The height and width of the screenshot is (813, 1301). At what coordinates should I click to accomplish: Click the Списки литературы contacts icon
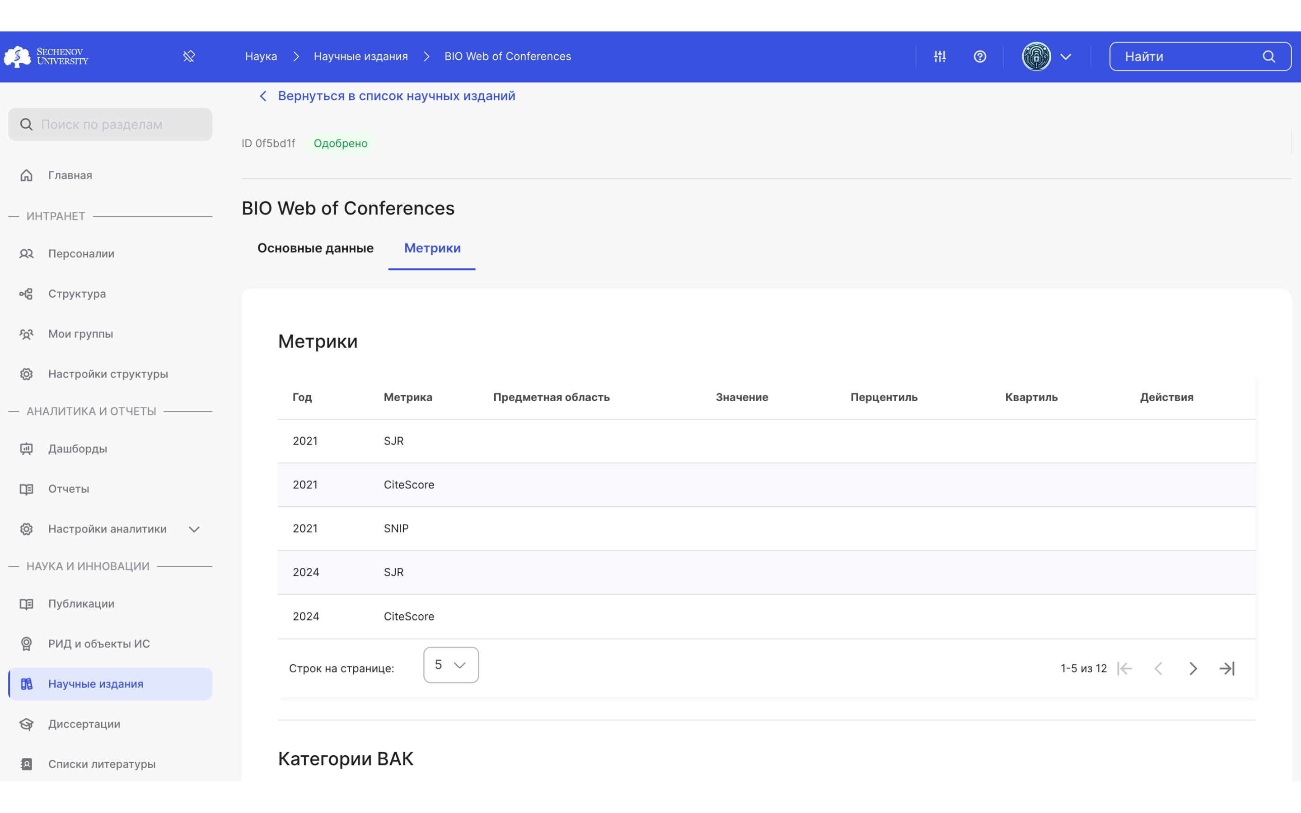(x=26, y=764)
